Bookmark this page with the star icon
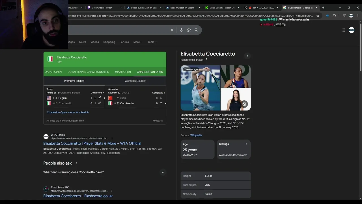Screen dimensions: 362x204 tap(318, 16)
